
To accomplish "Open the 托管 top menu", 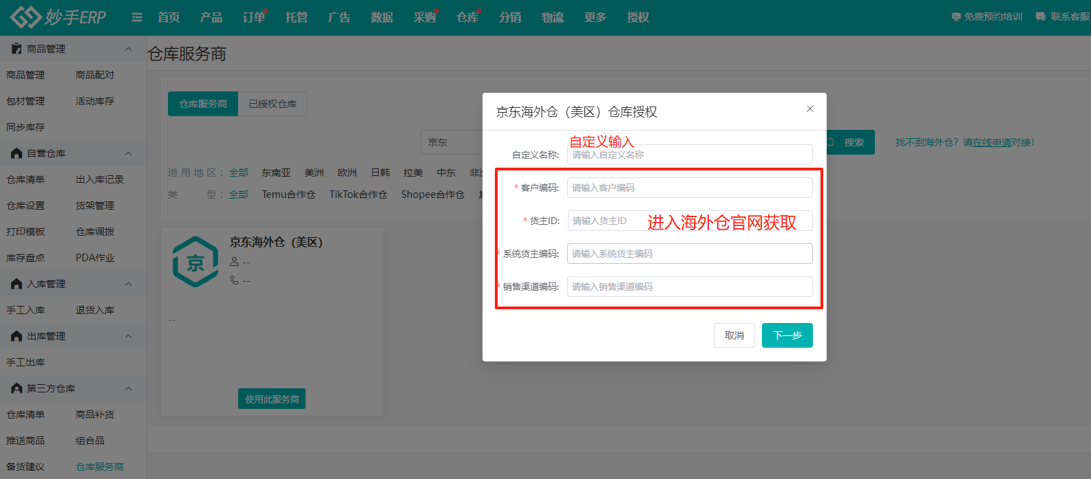I will [297, 17].
